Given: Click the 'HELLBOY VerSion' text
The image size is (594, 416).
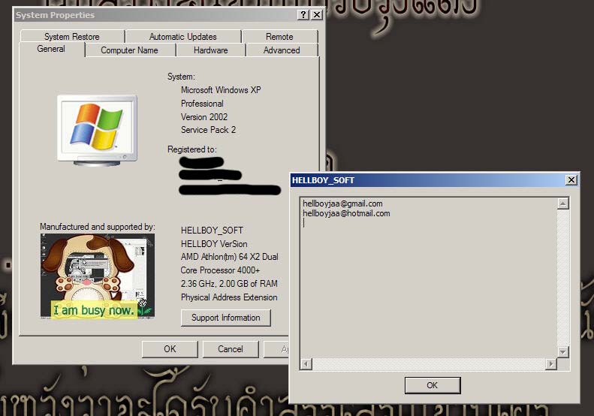Looking at the screenshot, I should tap(214, 243).
